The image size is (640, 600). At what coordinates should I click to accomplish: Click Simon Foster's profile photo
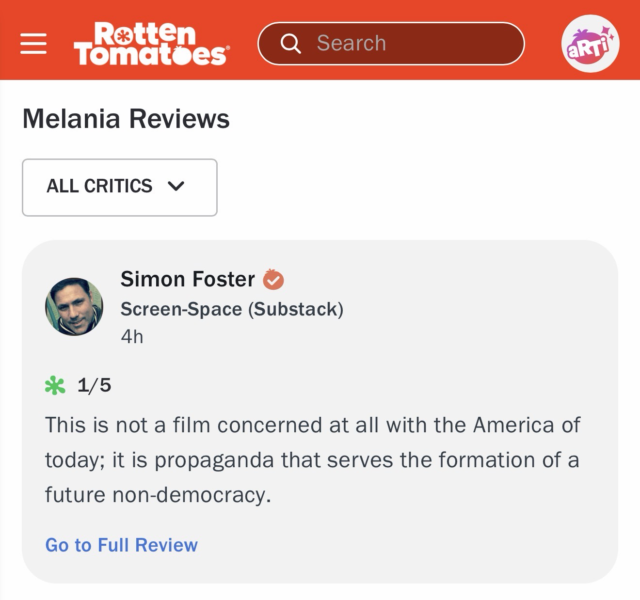pos(74,307)
